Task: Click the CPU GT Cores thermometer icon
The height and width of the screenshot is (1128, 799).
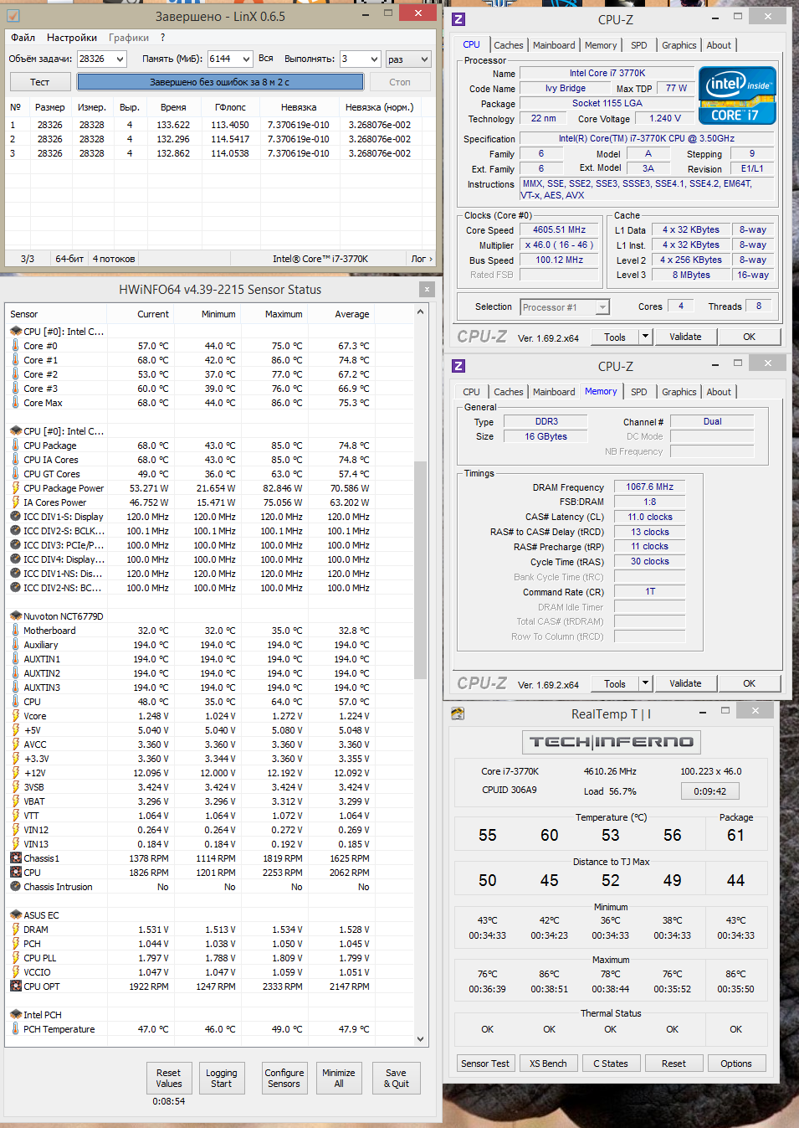Action: point(15,474)
